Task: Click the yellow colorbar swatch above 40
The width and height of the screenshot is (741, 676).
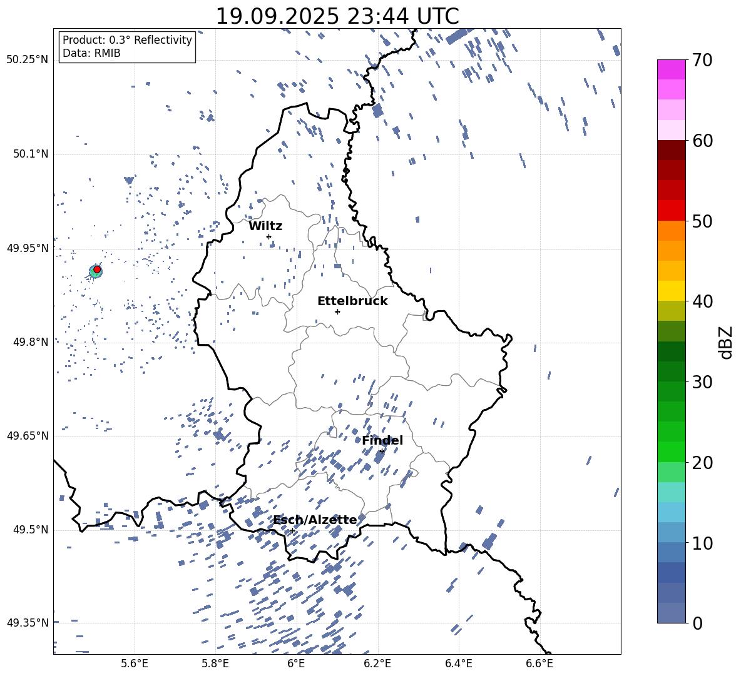Action: click(x=672, y=291)
